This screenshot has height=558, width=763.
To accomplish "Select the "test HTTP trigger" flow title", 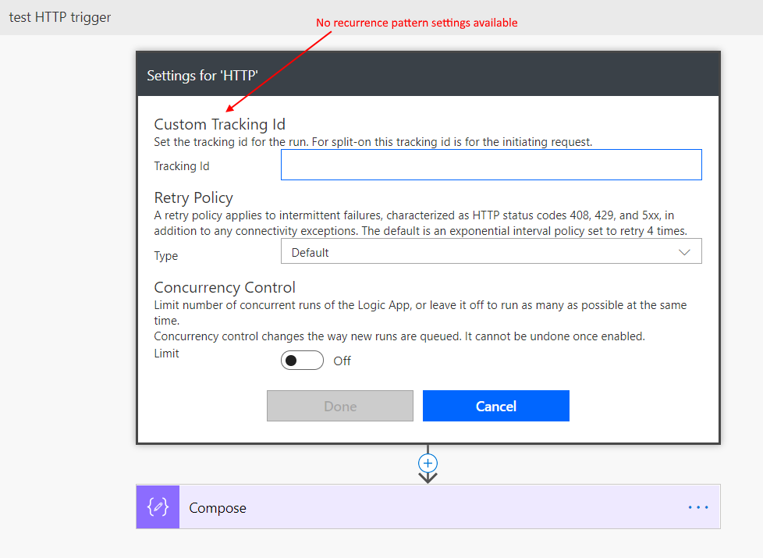I will tap(60, 17).
